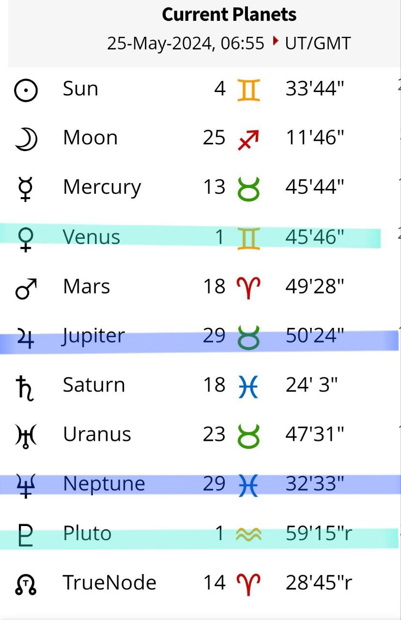This screenshot has width=401, height=620.
Task: Expand the red arrow beside UT/GMT
Action: click(276, 42)
